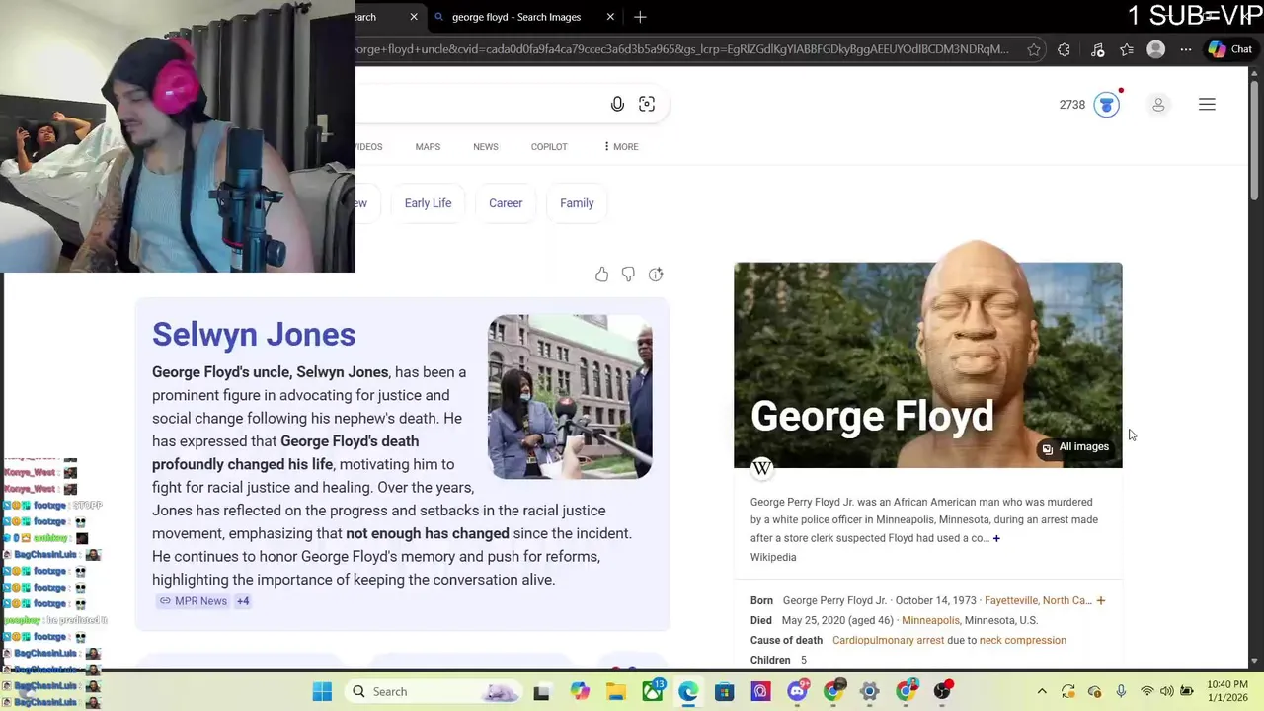The width and height of the screenshot is (1264, 711).
Task: Click thumbs down on the answer
Action: pyautogui.click(x=628, y=275)
